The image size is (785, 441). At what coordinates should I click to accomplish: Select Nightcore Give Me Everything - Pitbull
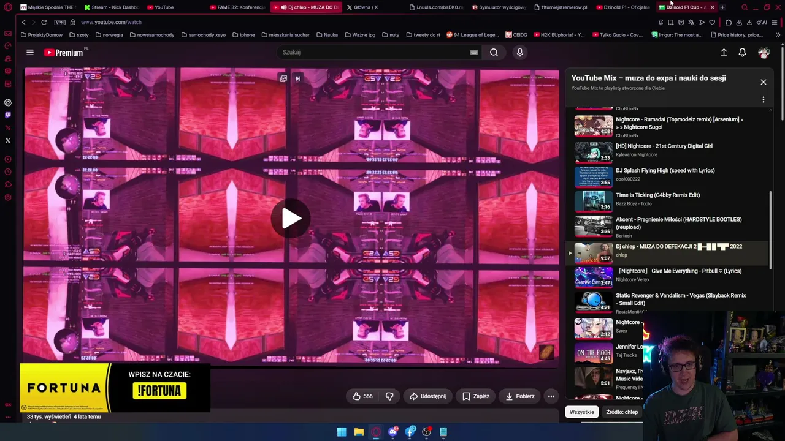point(668,276)
